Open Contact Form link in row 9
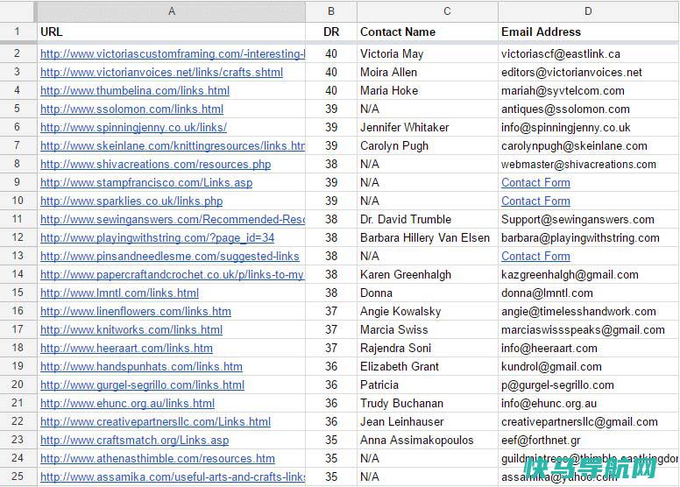This screenshot has width=680, height=487. point(535,182)
